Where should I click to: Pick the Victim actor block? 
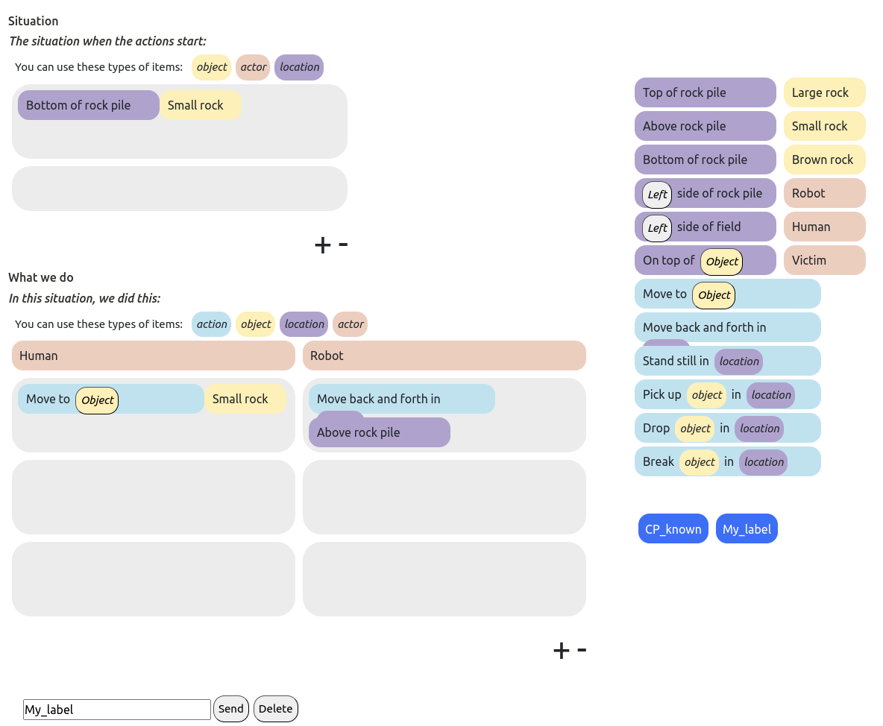click(x=824, y=260)
